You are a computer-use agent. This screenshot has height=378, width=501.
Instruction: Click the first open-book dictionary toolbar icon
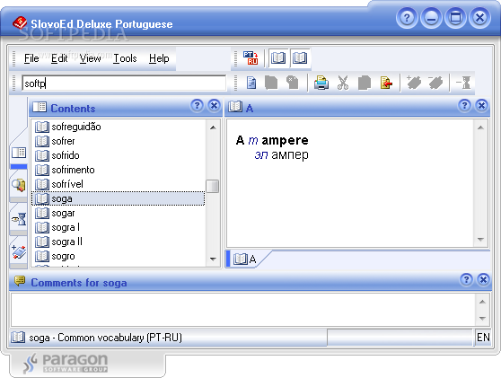pyautogui.click(x=278, y=57)
